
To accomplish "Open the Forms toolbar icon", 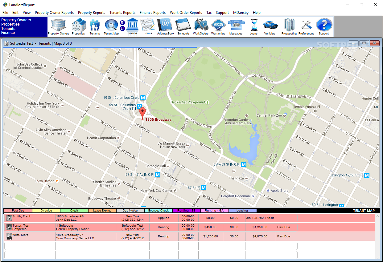I will click(x=148, y=26).
